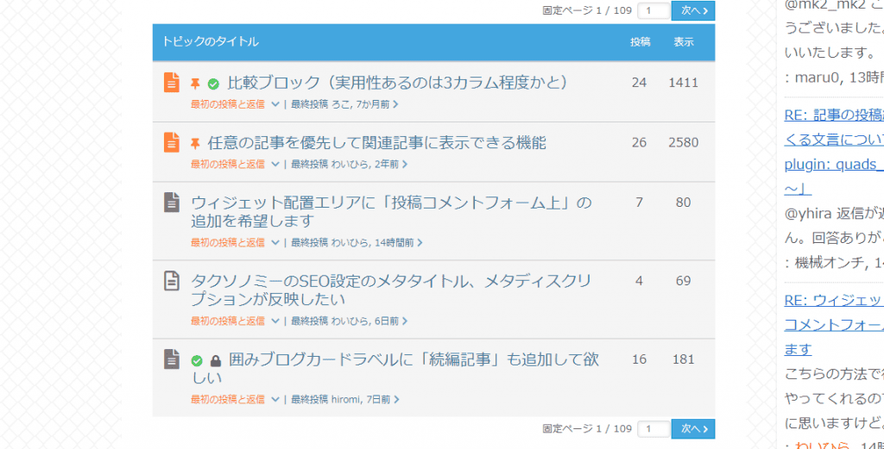Expand first post preview for 比較ブロック topic
The image size is (884, 449).
click(275, 104)
